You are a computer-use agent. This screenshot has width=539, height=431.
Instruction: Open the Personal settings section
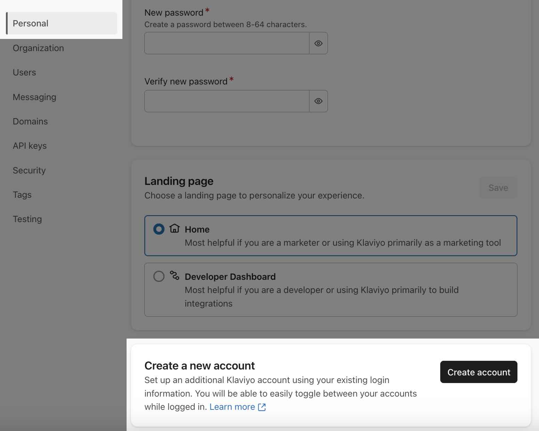click(30, 23)
